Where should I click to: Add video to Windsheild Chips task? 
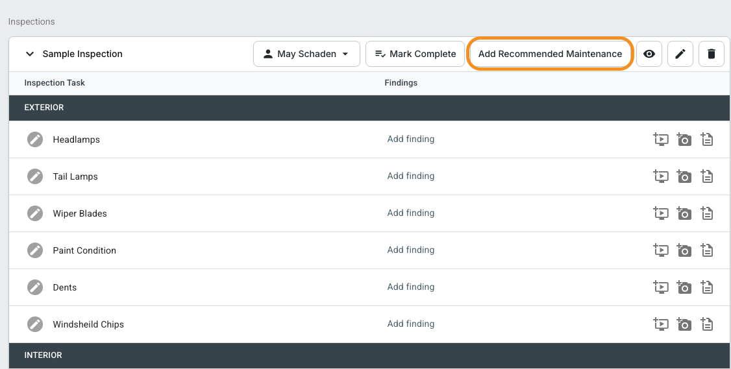point(661,324)
